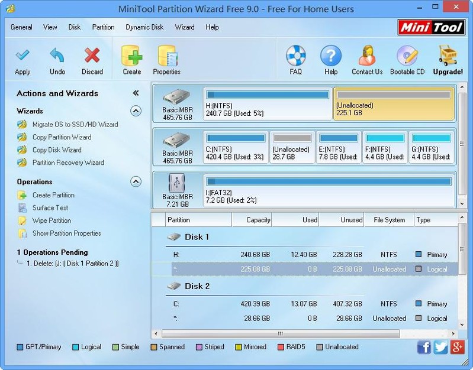Click the RAID5 legend color swatch
The image size is (473, 370).
[x=281, y=347]
